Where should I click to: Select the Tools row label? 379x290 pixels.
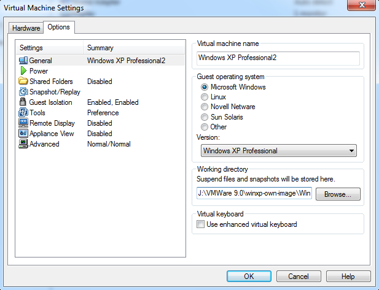(x=37, y=113)
